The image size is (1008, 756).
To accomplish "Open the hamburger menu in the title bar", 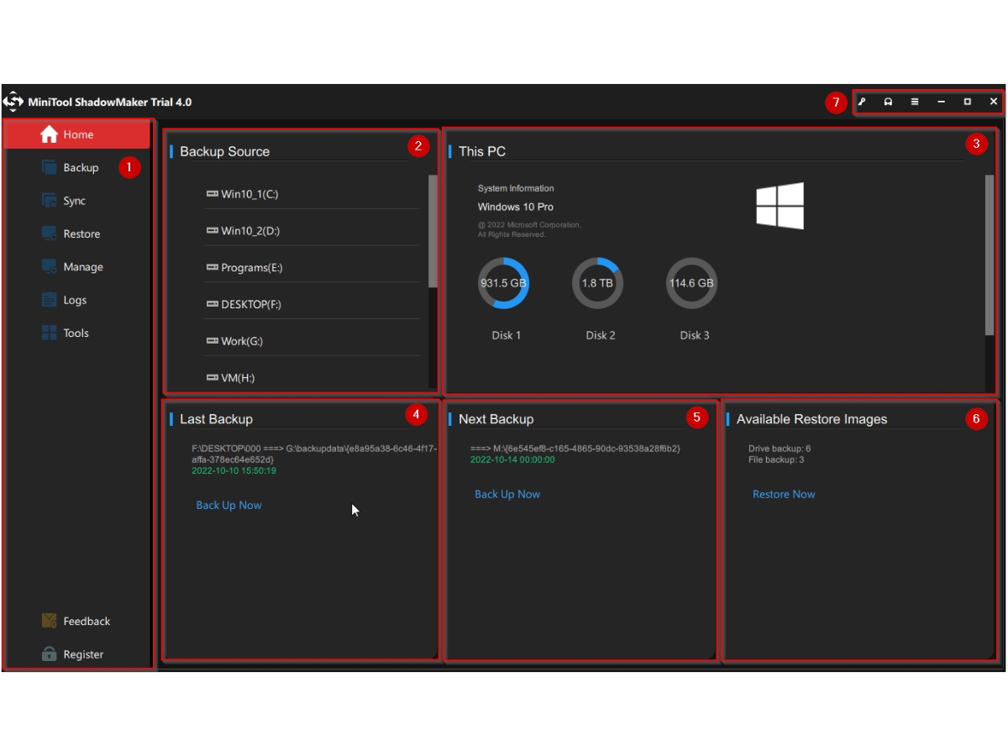I will point(915,102).
